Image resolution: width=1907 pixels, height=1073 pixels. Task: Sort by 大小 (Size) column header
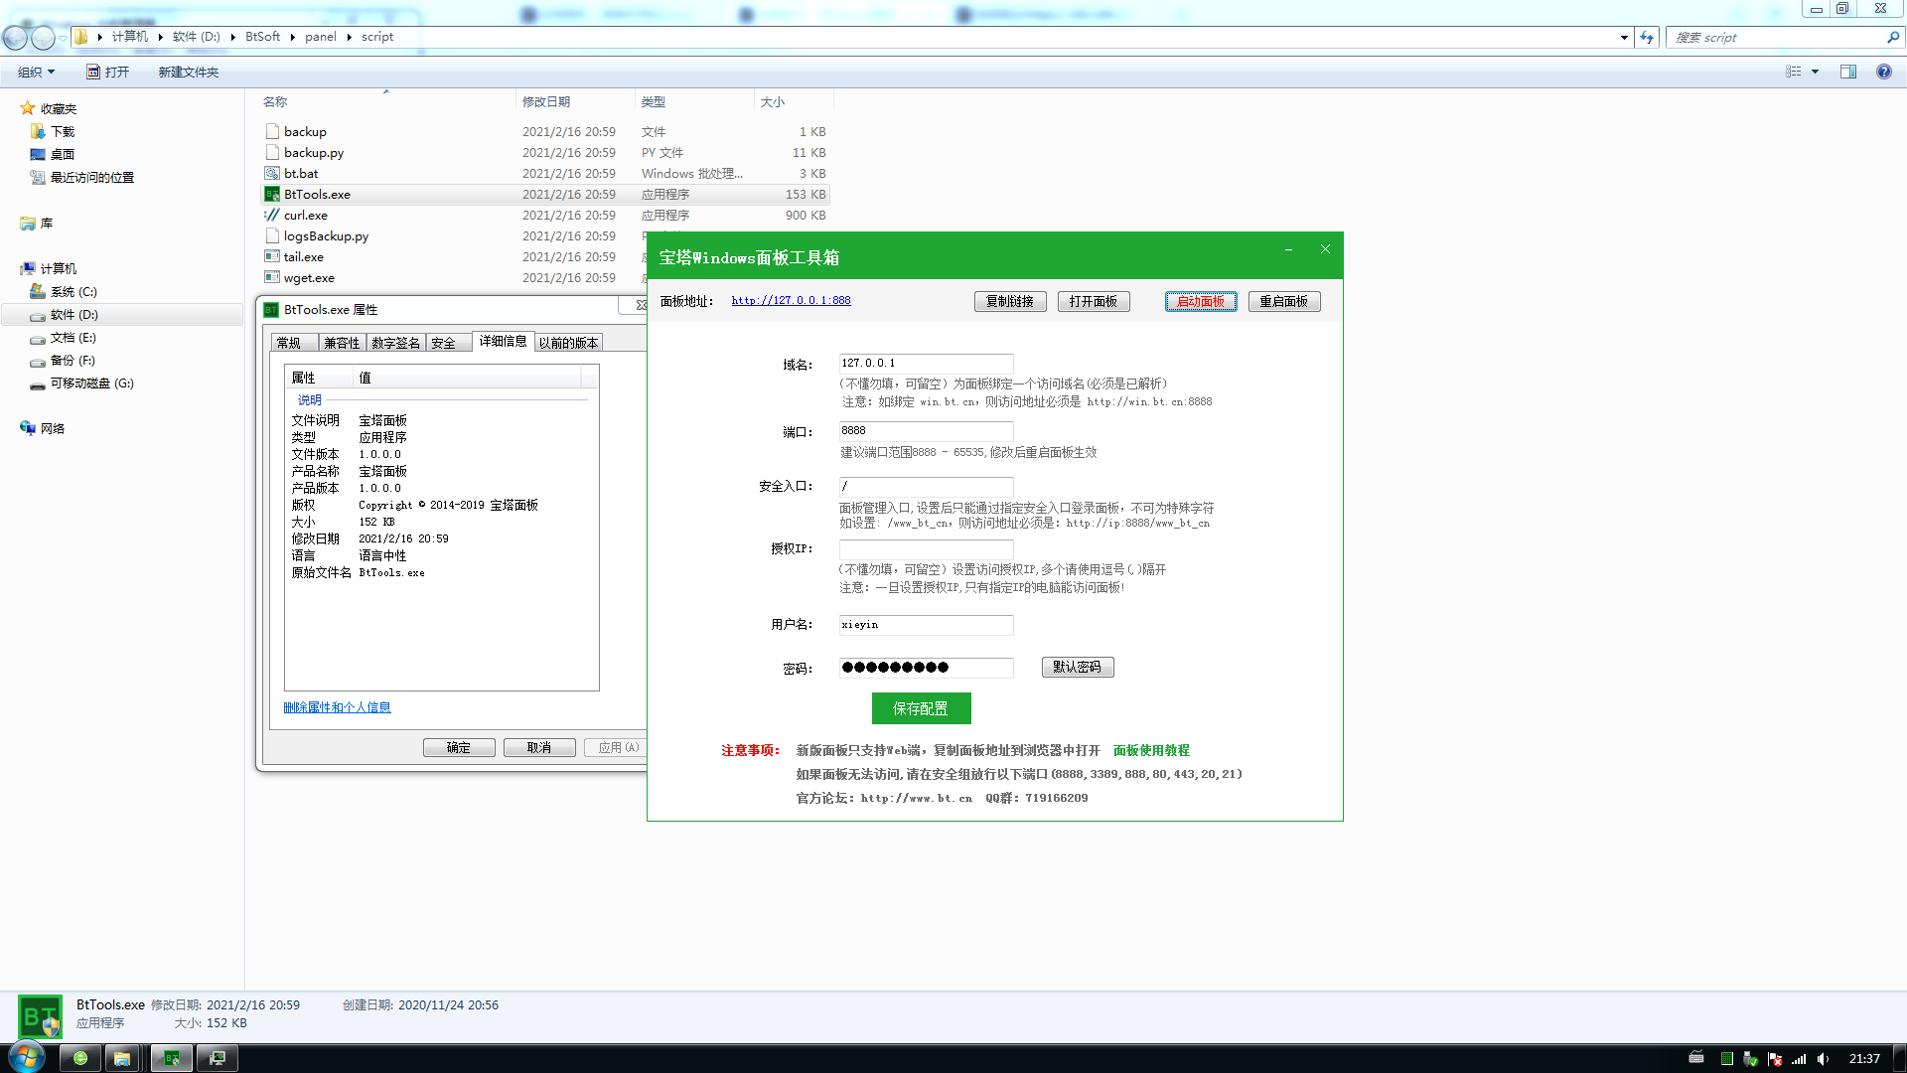[x=773, y=102]
